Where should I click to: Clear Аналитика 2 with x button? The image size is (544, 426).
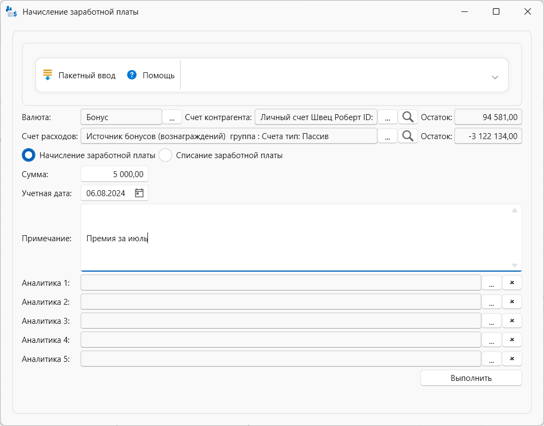coord(512,302)
